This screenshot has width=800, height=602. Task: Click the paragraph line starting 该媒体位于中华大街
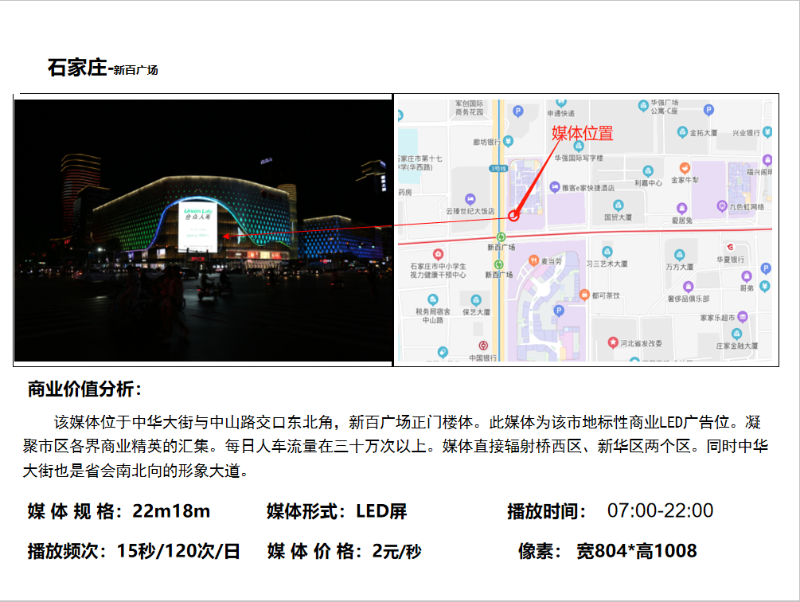click(x=407, y=422)
